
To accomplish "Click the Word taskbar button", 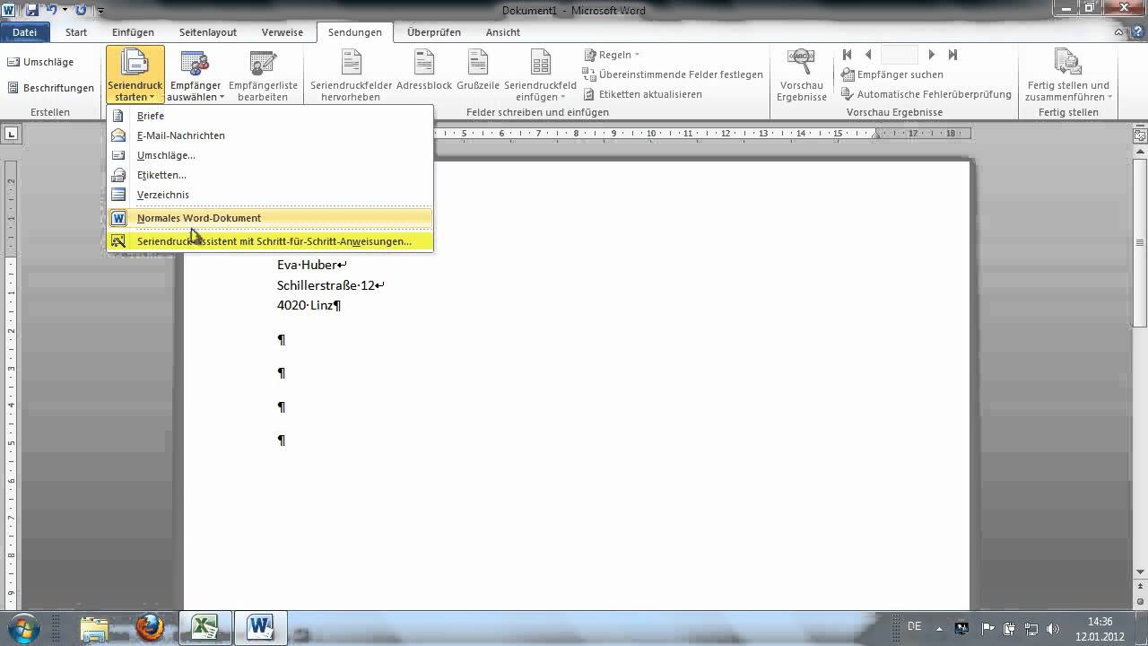I will (260, 627).
